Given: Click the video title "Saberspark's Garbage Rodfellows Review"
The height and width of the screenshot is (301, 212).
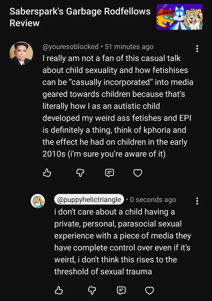Looking at the screenshot, I should coord(80,17).
